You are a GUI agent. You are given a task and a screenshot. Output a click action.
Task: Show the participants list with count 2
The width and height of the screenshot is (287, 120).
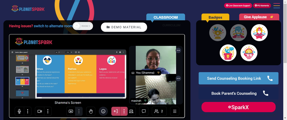coord(159,111)
